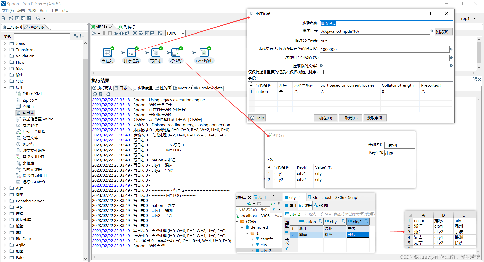Click the dialog scrollbar down arrow
The width and height of the screenshot is (484, 262).
click(479, 68)
